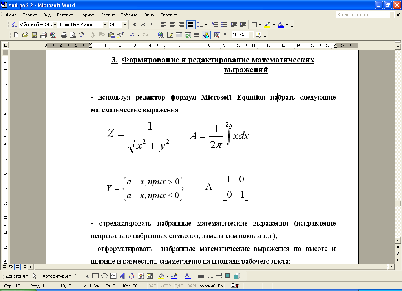The width and height of the screenshot is (402, 291).
Task: Insert a Text Box from Drawing toolbar
Action: (x=113, y=276)
